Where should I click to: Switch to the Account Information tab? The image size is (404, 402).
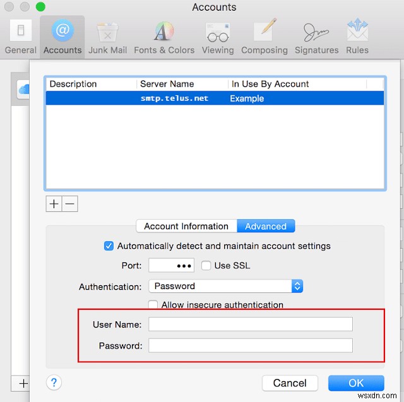pyautogui.click(x=186, y=226)
